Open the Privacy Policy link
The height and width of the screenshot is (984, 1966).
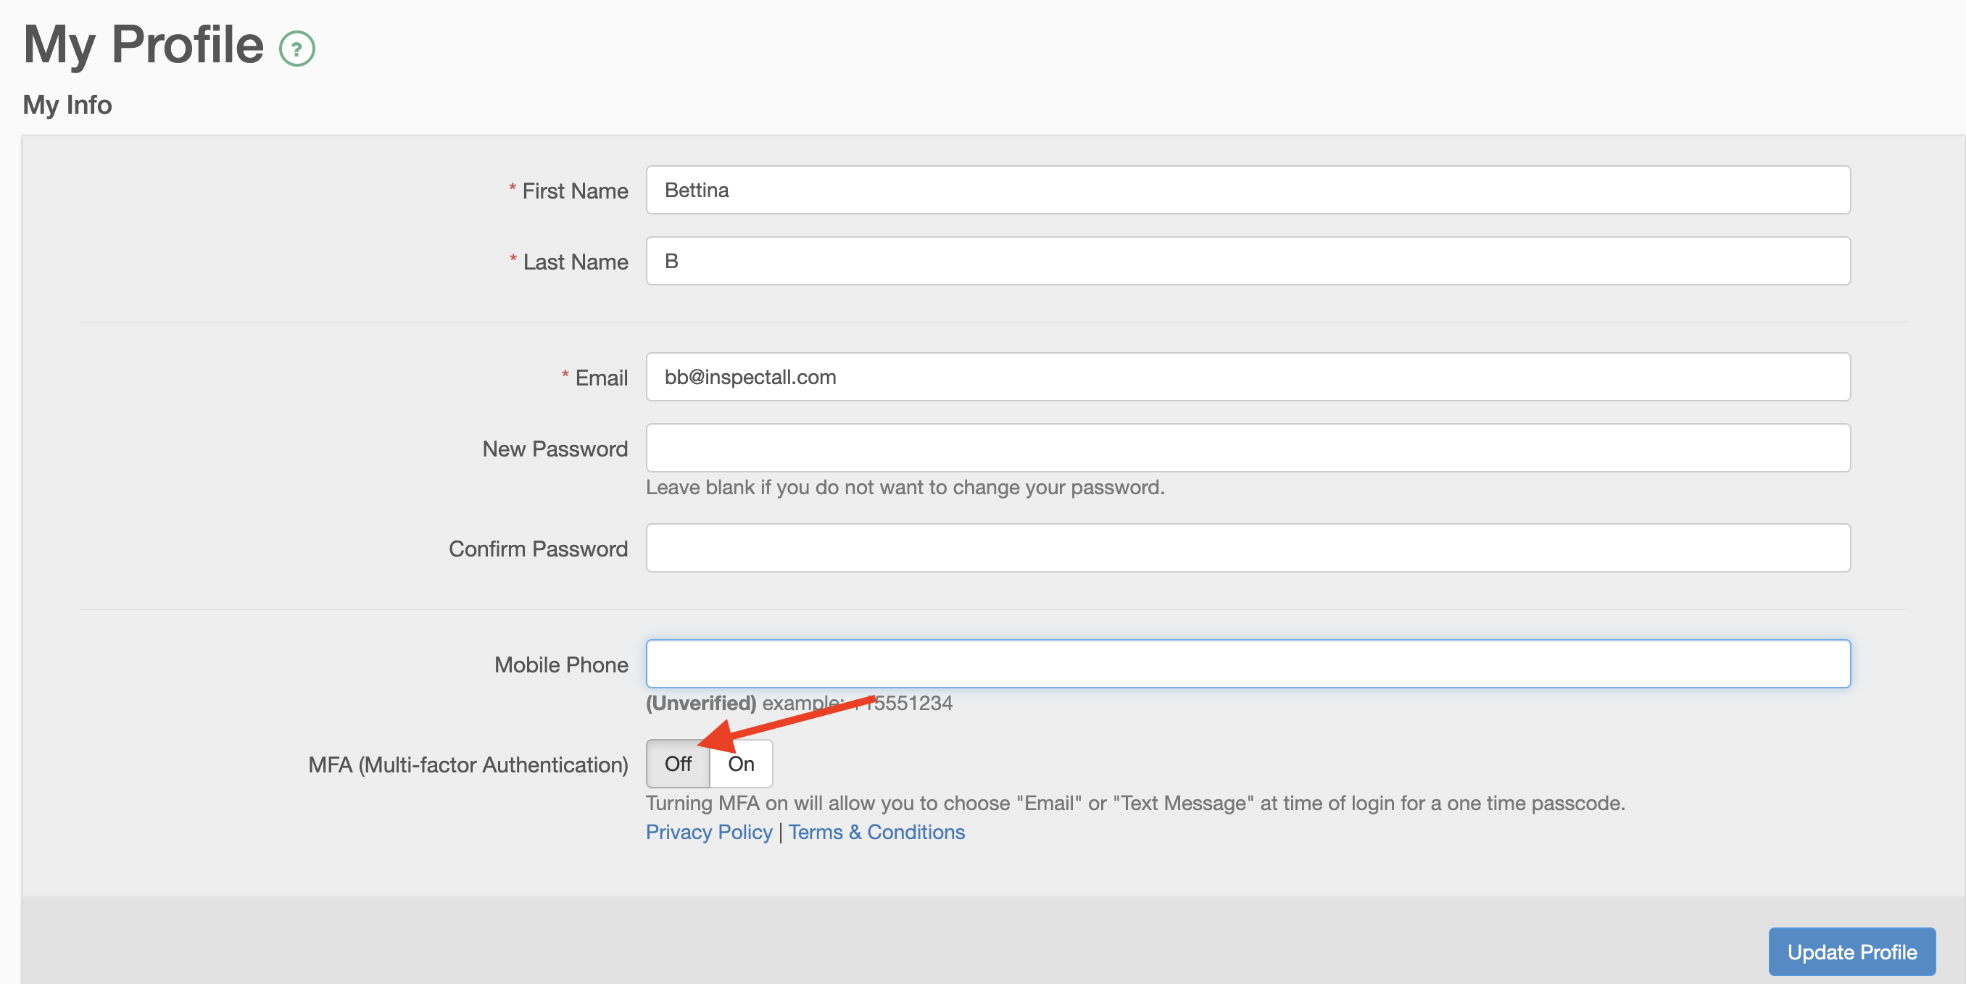click(x=708, y=833)
